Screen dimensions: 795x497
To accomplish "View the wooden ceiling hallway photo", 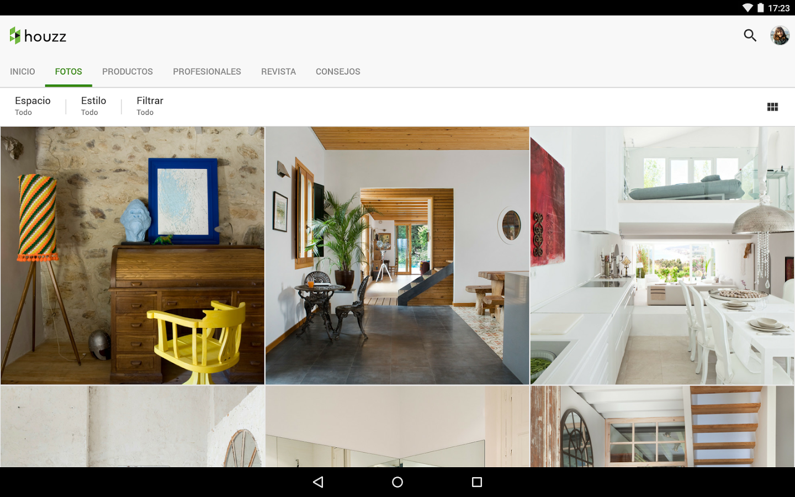I will coord(397,255).
